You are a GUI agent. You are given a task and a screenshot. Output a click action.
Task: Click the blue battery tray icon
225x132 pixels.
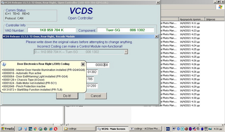pos(202,129)
